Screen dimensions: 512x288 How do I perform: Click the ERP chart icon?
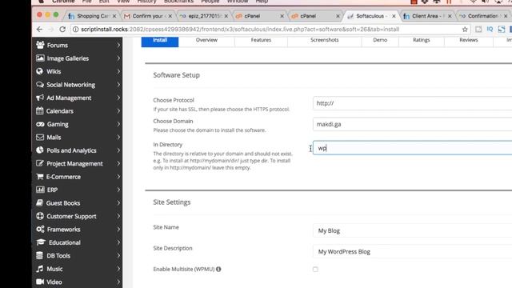coord(40,190)
